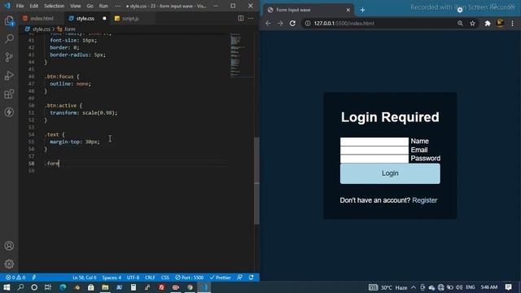View site information icon in address bar
The width and height of the screenshot is (521, 293).
point(308,24)
